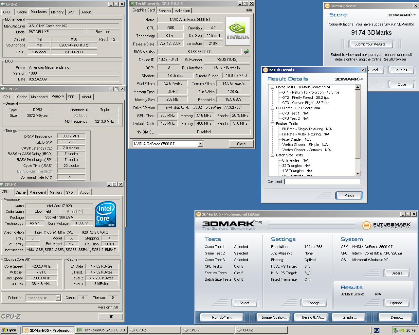Click the 9174 3DMarks score text

click(x=371, y=33)
